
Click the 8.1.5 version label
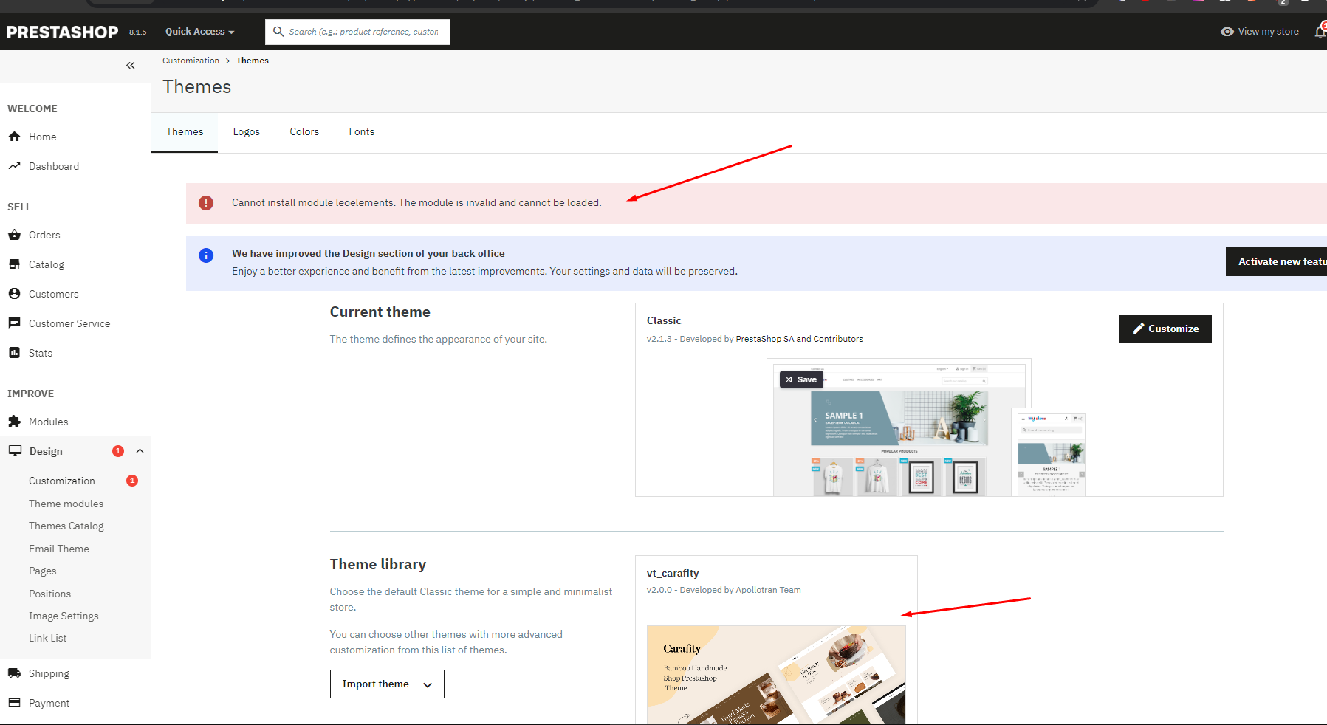[138, 32]
